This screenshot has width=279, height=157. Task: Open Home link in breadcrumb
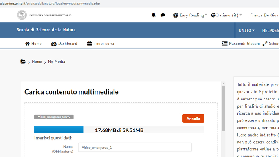[37, 62]
